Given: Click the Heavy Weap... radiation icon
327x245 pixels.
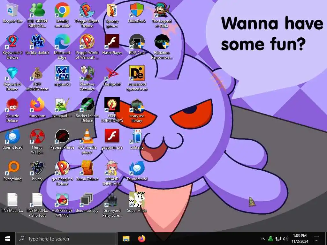Looking at the screenshot, I should pos(37,137).
